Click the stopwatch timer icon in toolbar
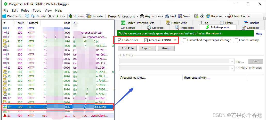The height and width of the screenshot is (120, 266). tap(202, 16)
